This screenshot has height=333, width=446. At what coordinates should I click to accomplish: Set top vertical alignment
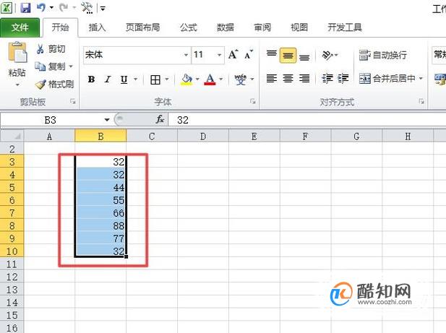pos(272,54)
